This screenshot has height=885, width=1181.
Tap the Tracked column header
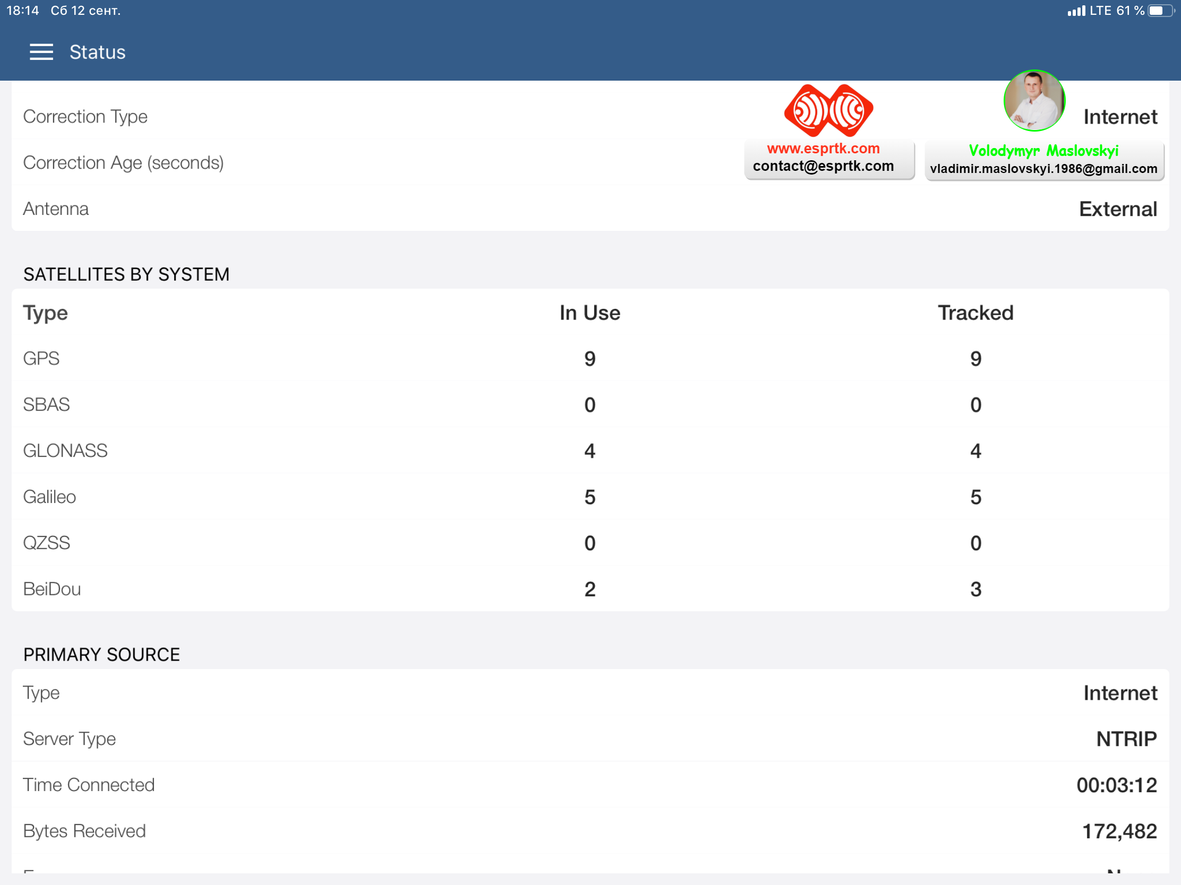point(975,313)
